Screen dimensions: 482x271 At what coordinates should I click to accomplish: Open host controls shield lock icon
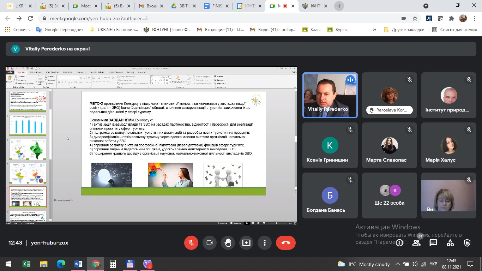[467, 243]
